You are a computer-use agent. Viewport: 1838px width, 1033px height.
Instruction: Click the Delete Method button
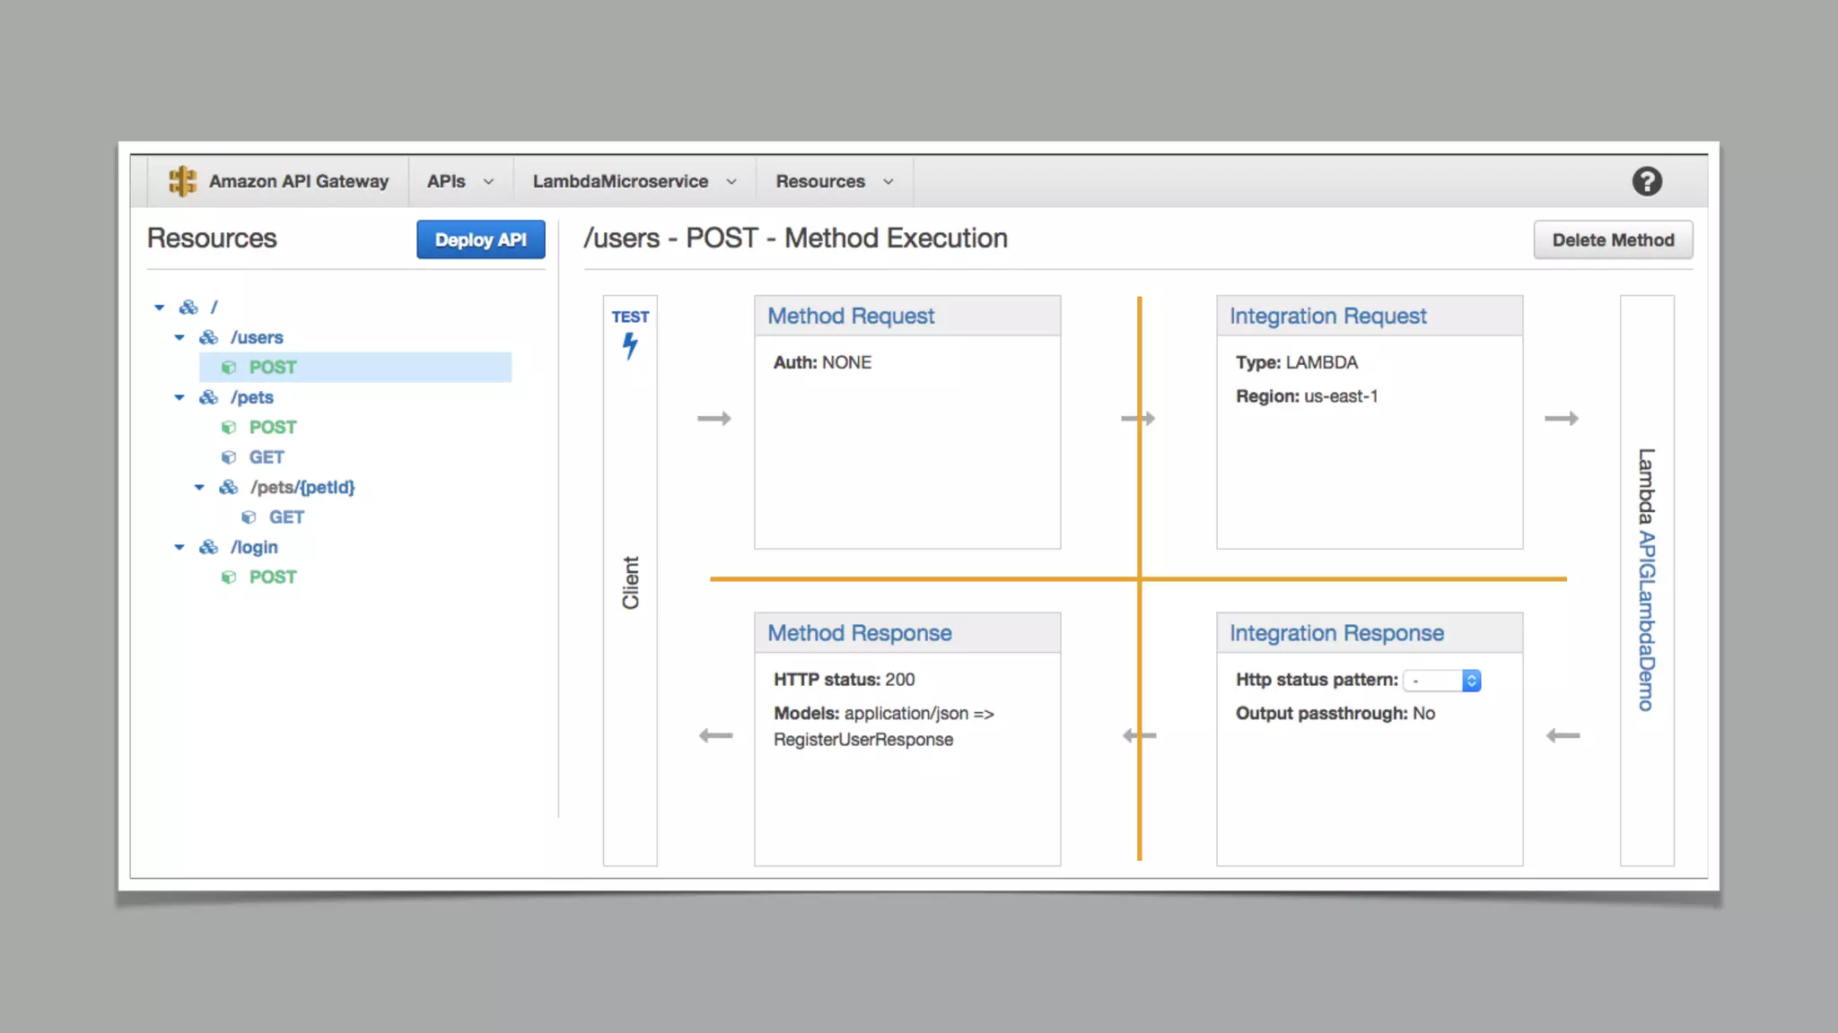pos(1613,239)
